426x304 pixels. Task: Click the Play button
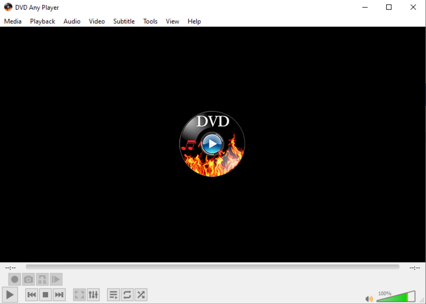[10, 294]
